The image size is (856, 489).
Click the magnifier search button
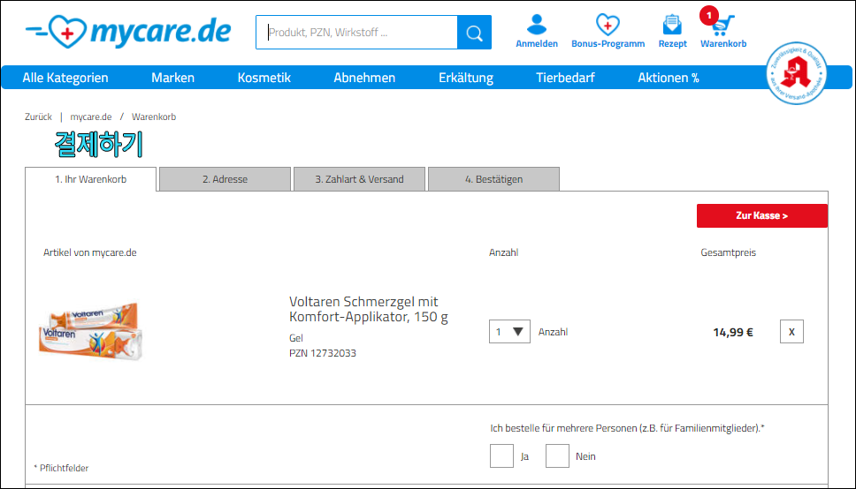[x=474, y=33]
